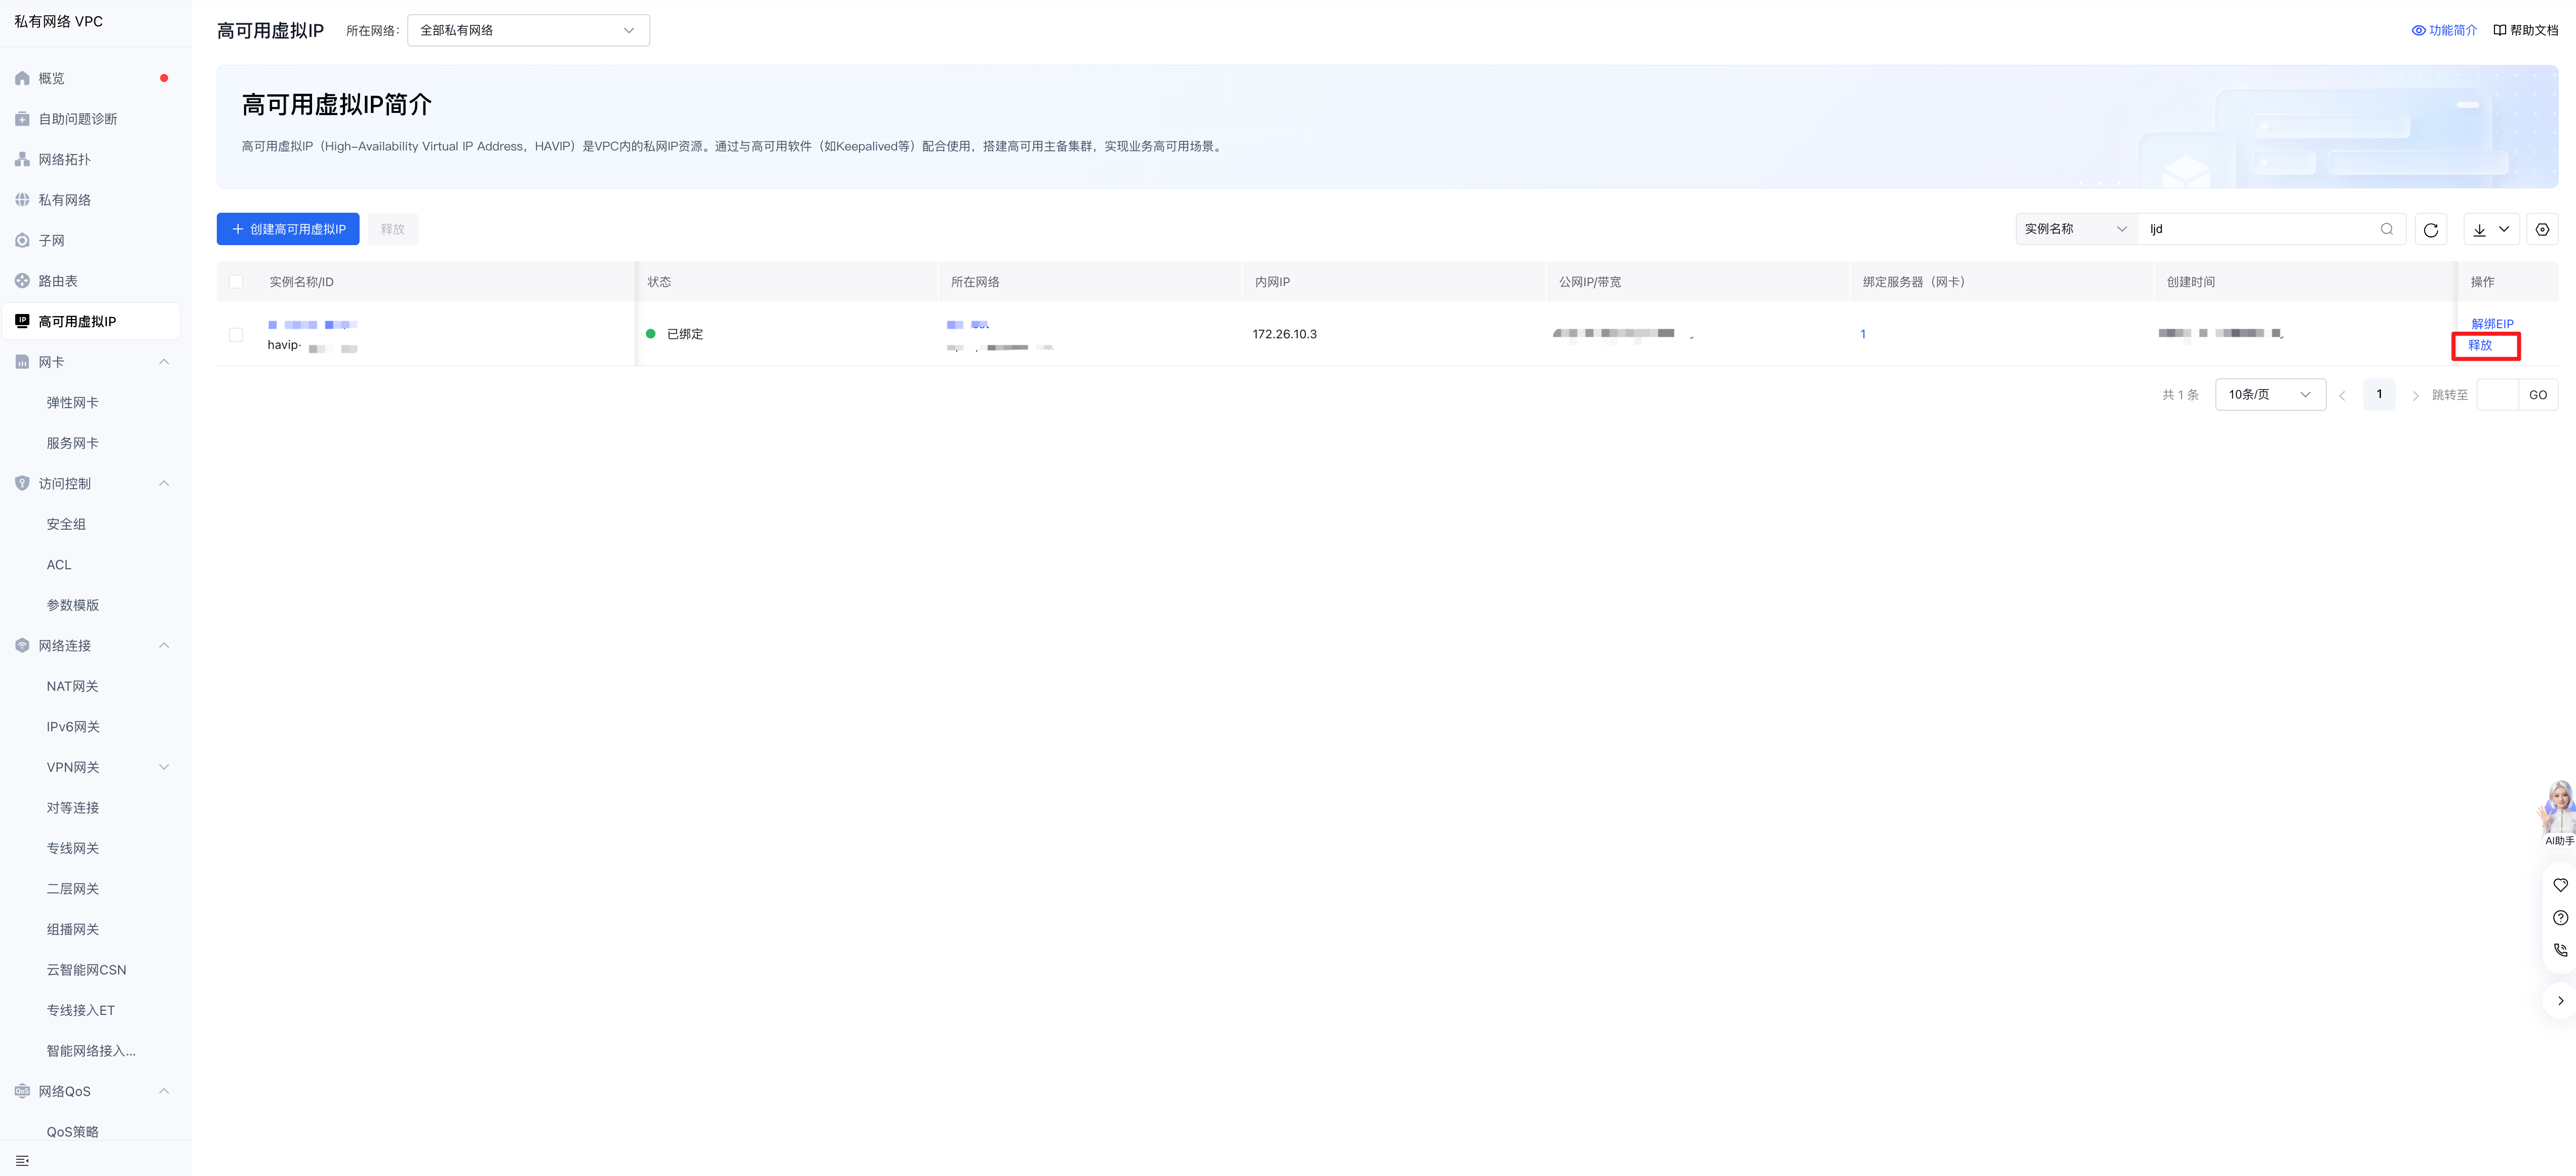Click the question mark help icon
Image resolution: width=2576 pixels, height=1176 pixels.
click(x=2560, y=917)
